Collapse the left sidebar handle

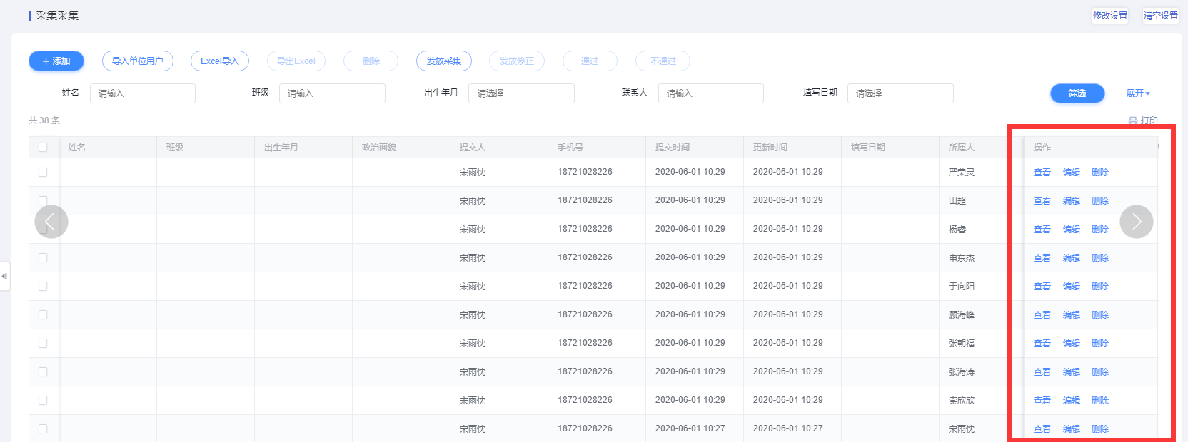(4, 276)
